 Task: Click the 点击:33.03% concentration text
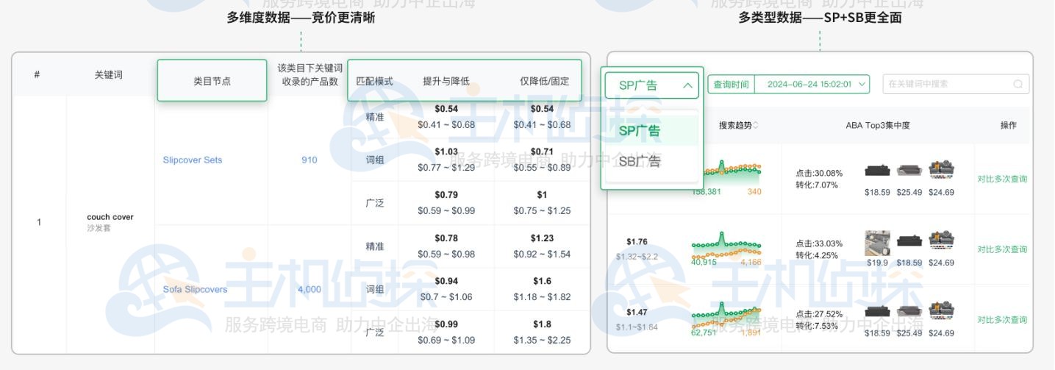[x=819, y=244]
